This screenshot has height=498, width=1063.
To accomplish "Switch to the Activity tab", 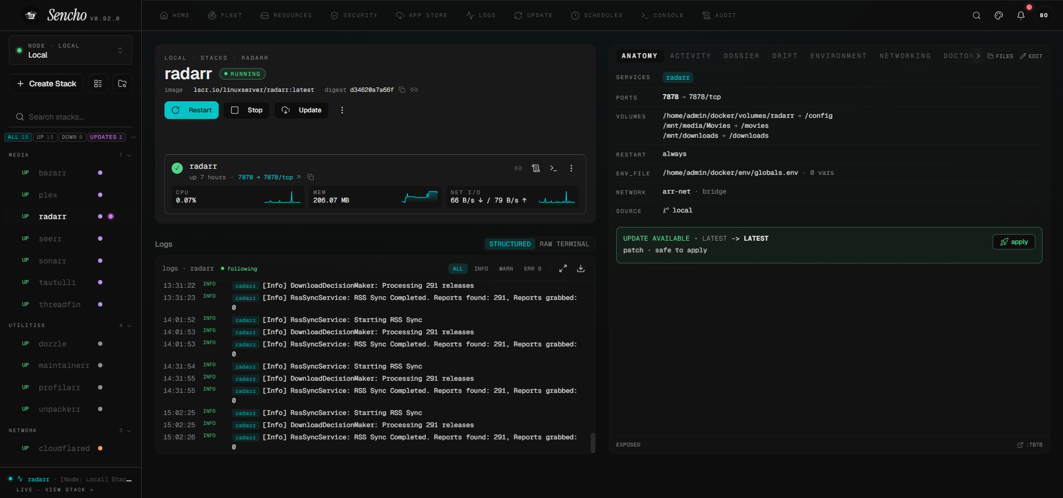I will point(690,56).
